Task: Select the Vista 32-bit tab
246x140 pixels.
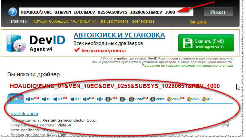Action: (x=157, y=99)
